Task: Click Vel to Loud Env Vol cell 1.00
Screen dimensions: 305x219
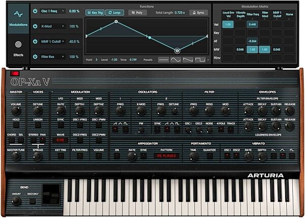Action: tap(228, 24)
